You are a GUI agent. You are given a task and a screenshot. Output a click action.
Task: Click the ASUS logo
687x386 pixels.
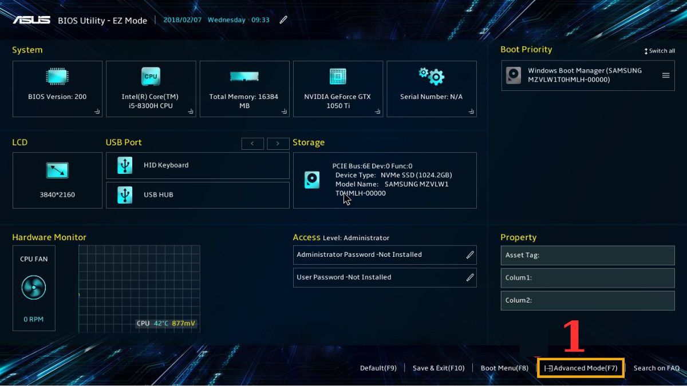tap(31, 20)
